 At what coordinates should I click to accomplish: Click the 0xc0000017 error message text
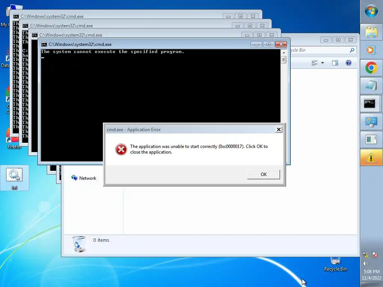pos(199,149)
